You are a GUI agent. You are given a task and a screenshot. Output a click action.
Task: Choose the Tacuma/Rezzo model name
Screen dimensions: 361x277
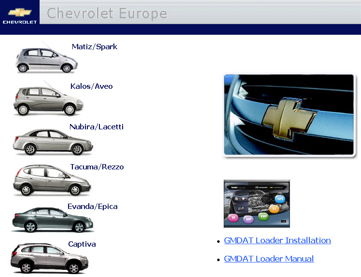tap(97, 167)
